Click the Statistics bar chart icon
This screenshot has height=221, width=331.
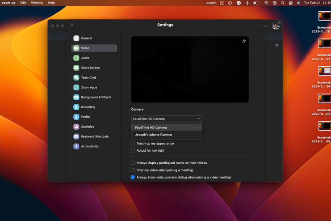tap(76, 127)
